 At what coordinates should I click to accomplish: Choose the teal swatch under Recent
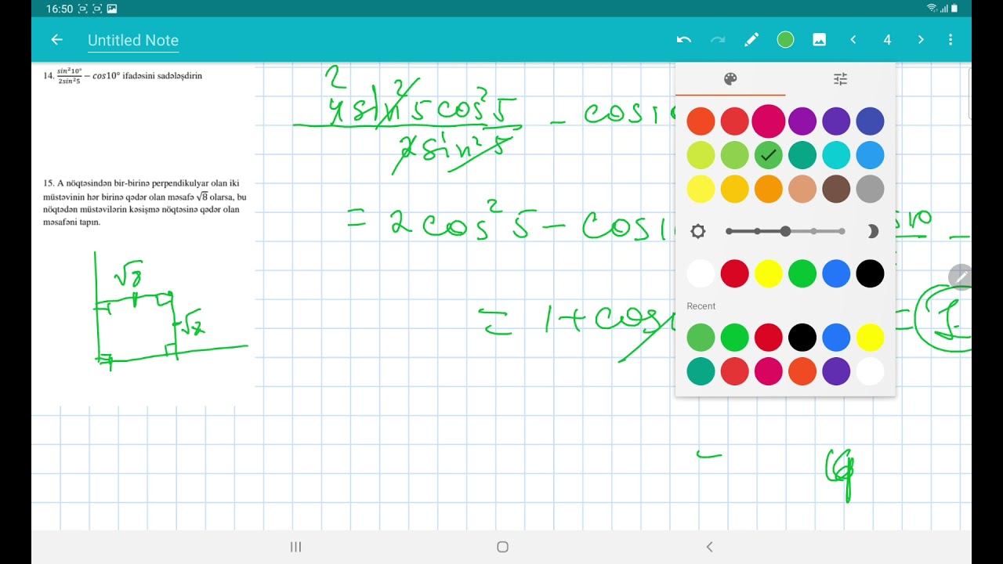click(701, 371)
